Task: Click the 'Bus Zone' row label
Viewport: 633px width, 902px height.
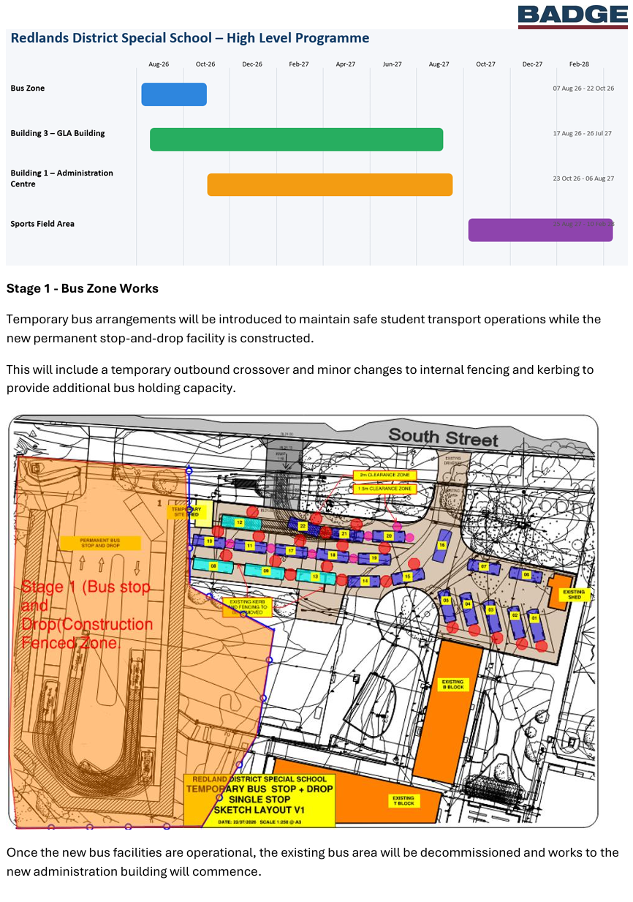Action: (28, 89)
